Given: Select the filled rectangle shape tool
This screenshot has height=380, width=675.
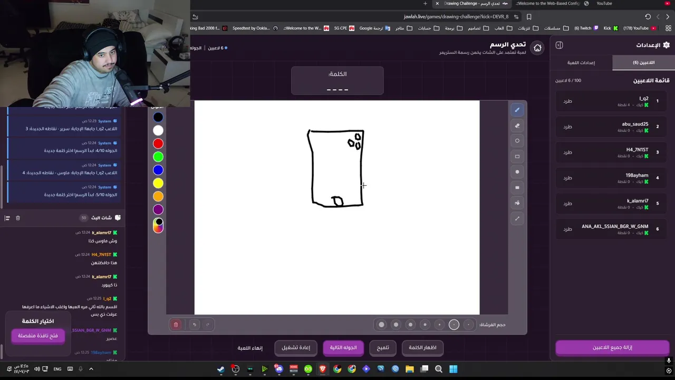Looking at the screenshot, I should 517,187.
